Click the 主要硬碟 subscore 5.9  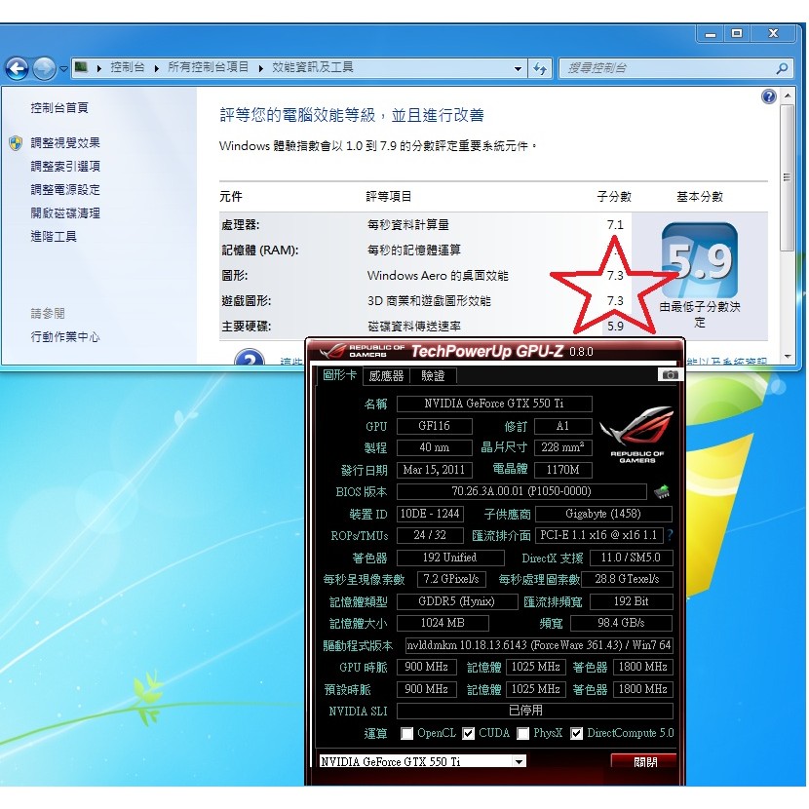pyautogui.click(x=615, y=327)
